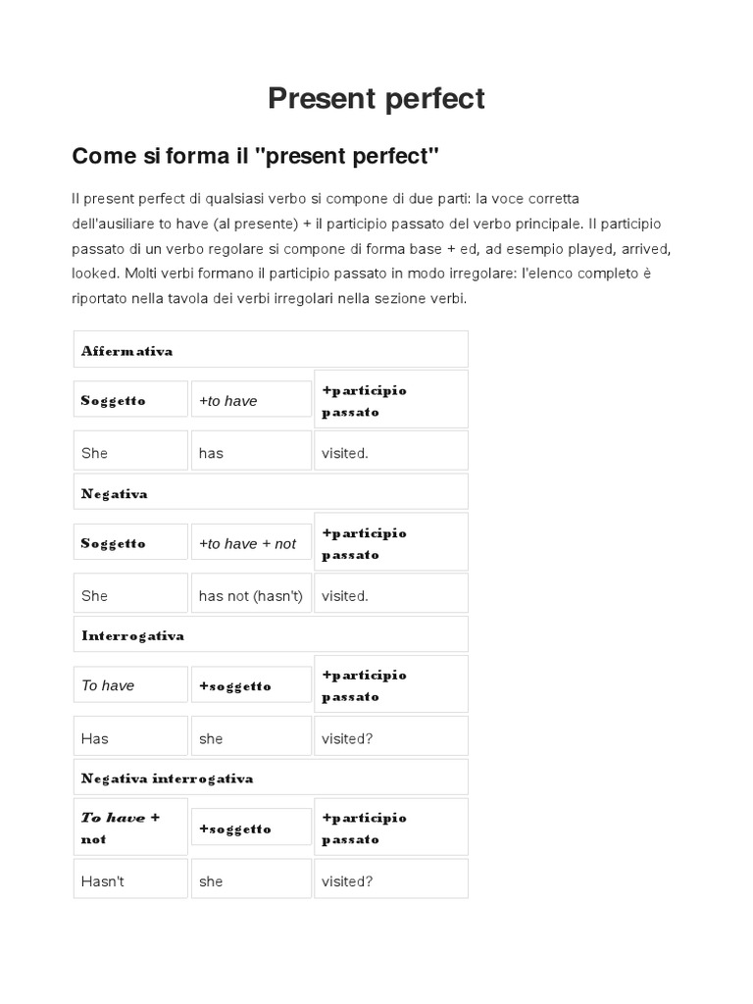Select the "Negativa interrogativa" header row
The height and width of the screenshot is (1004, 753).
[x=271, y=778]
